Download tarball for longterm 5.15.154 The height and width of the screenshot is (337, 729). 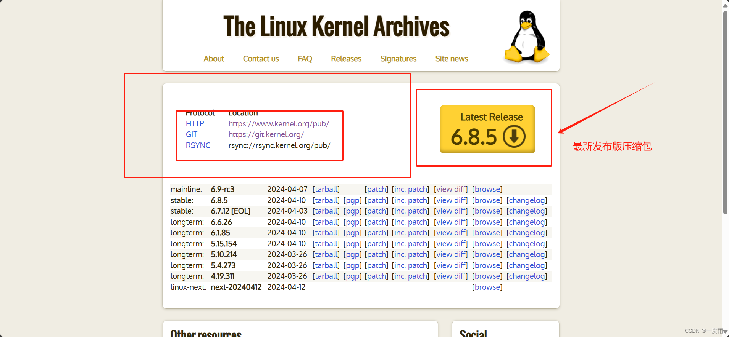pos(326,244)
